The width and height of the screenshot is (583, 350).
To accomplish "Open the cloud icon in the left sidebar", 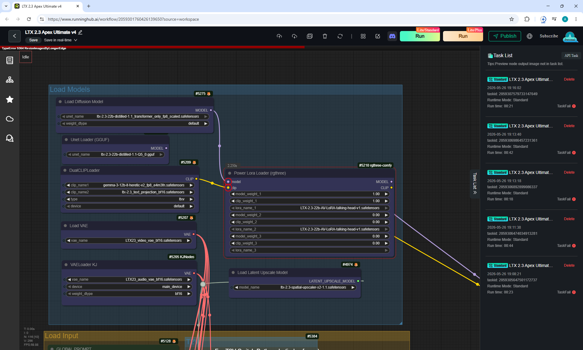I will pos(10,119).
